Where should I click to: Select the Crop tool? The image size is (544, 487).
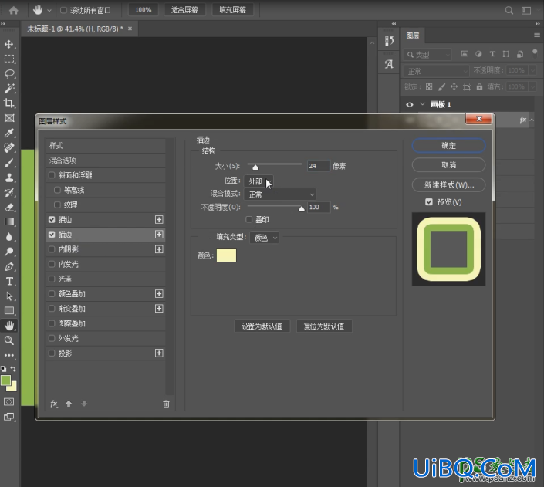(9, 103)
